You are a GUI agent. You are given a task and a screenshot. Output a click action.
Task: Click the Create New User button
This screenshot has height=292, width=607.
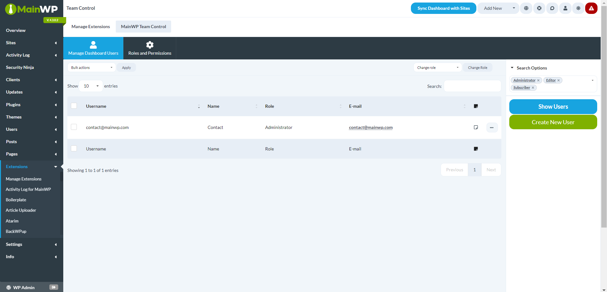[x=553, y=122]
